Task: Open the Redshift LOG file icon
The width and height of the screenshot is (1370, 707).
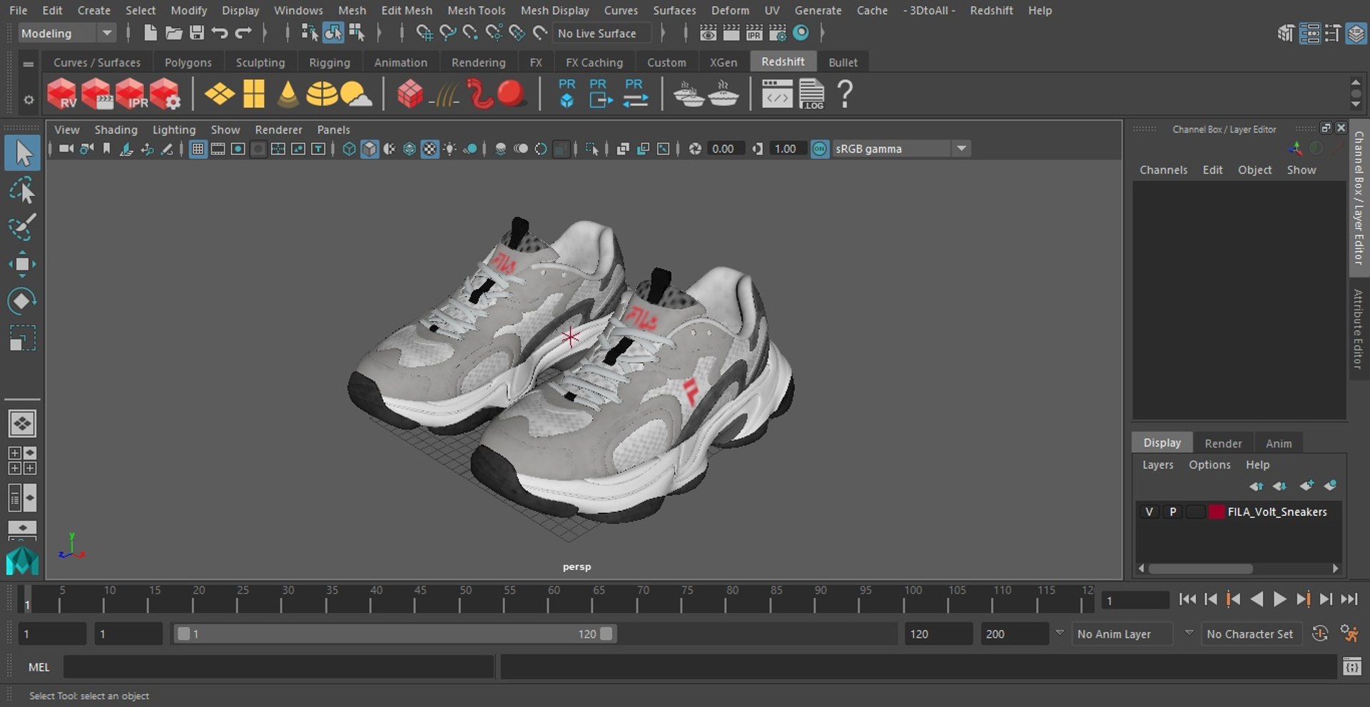Action: tap(811, 94)
